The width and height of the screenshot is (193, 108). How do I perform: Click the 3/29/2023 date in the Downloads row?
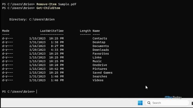pyautogui.click(x=37, y=50)
